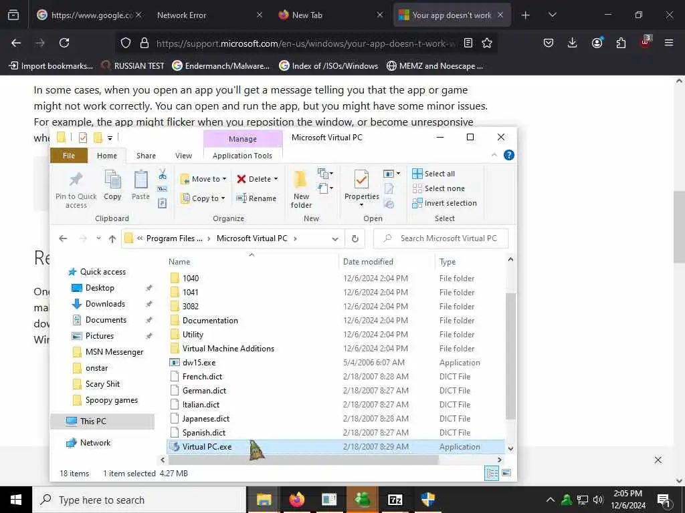Viewport: 685px width, 513px height.
Task: Click the Manage contextual tab
Action: 242,139
